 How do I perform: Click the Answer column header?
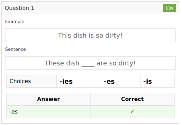pyautogui.click(x=48, y=99)
